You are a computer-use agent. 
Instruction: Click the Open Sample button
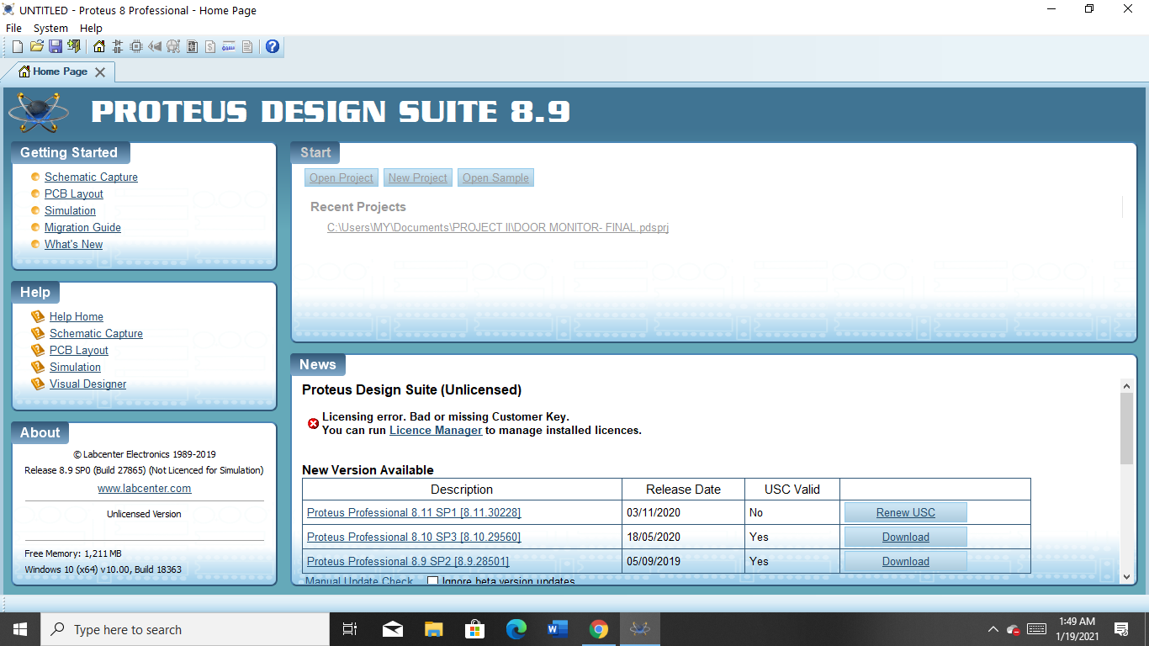point(495,177)
